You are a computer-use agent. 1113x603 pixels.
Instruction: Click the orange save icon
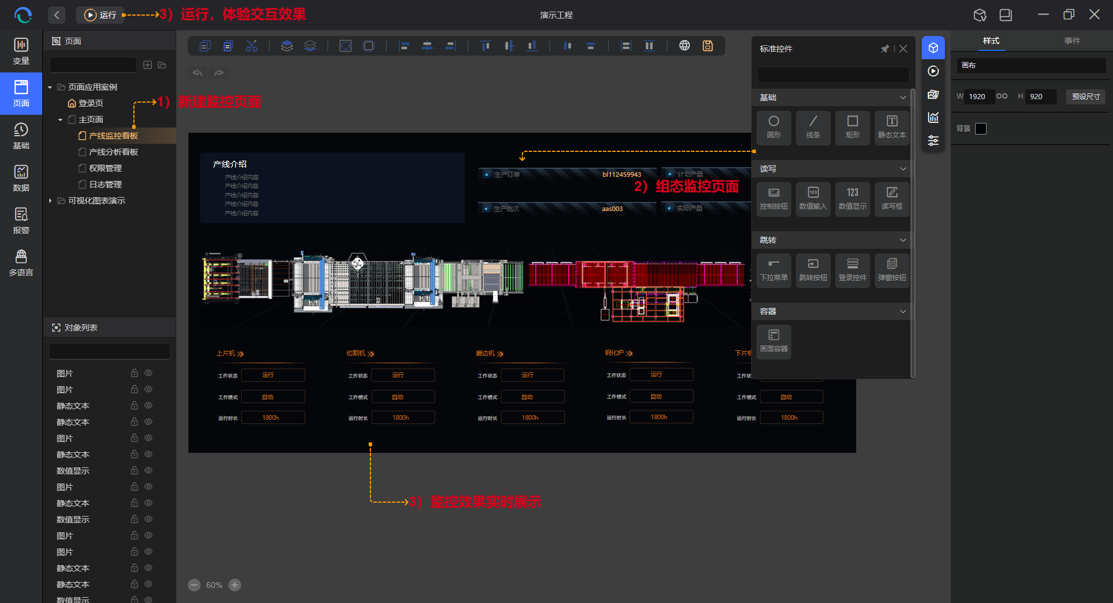708,45
